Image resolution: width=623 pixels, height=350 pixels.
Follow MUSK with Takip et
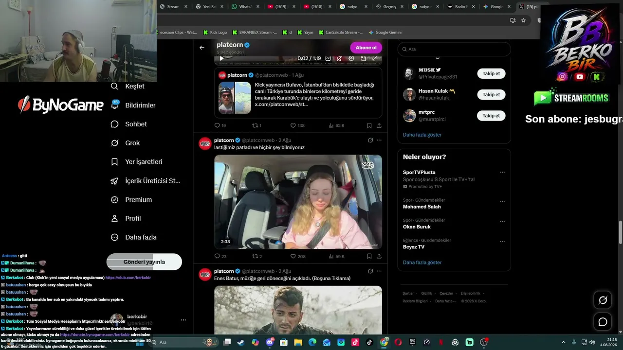(491, 73)
